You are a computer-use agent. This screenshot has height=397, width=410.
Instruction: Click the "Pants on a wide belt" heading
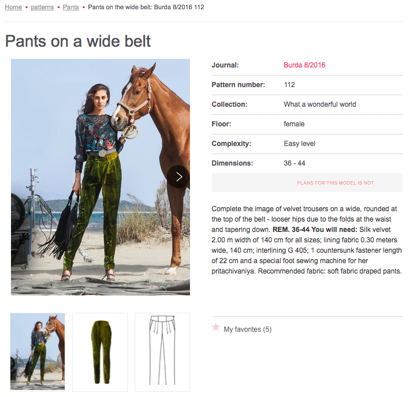pyautogui.click(x=78, y=42)
